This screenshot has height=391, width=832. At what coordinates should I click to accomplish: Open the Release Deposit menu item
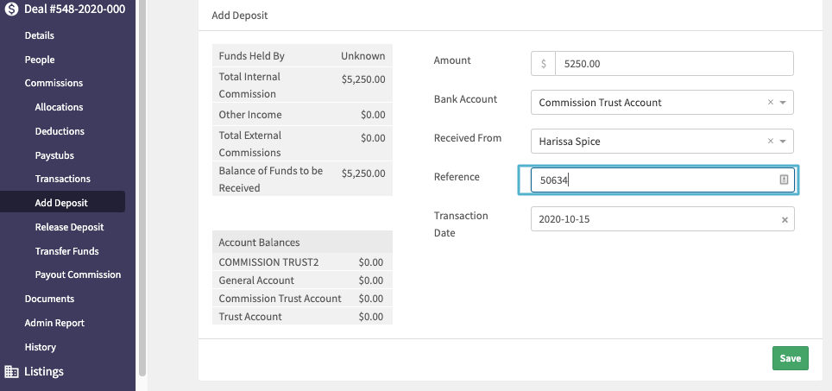point(69,227)
